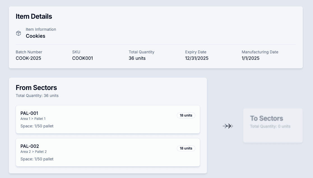This screenshot has height=178, width=313.
Task: Open the To Sectors panel
Action: [x=273, y=125]
